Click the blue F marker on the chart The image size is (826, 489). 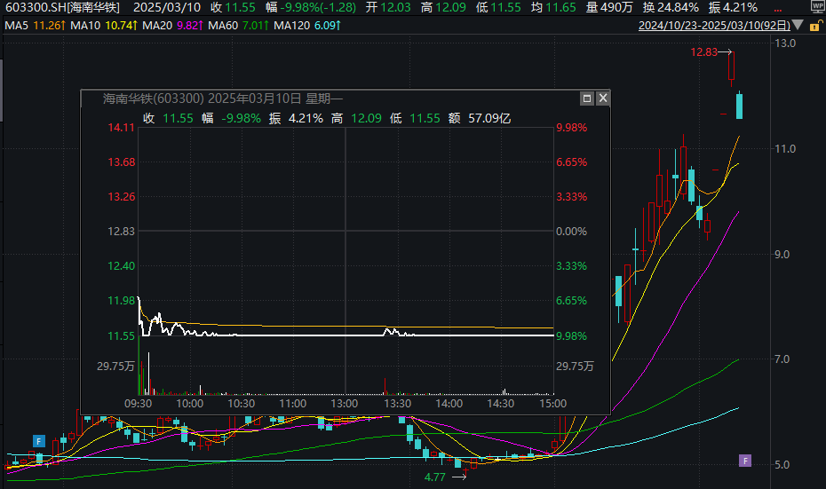pyautogui.click(x=39, y=441)
